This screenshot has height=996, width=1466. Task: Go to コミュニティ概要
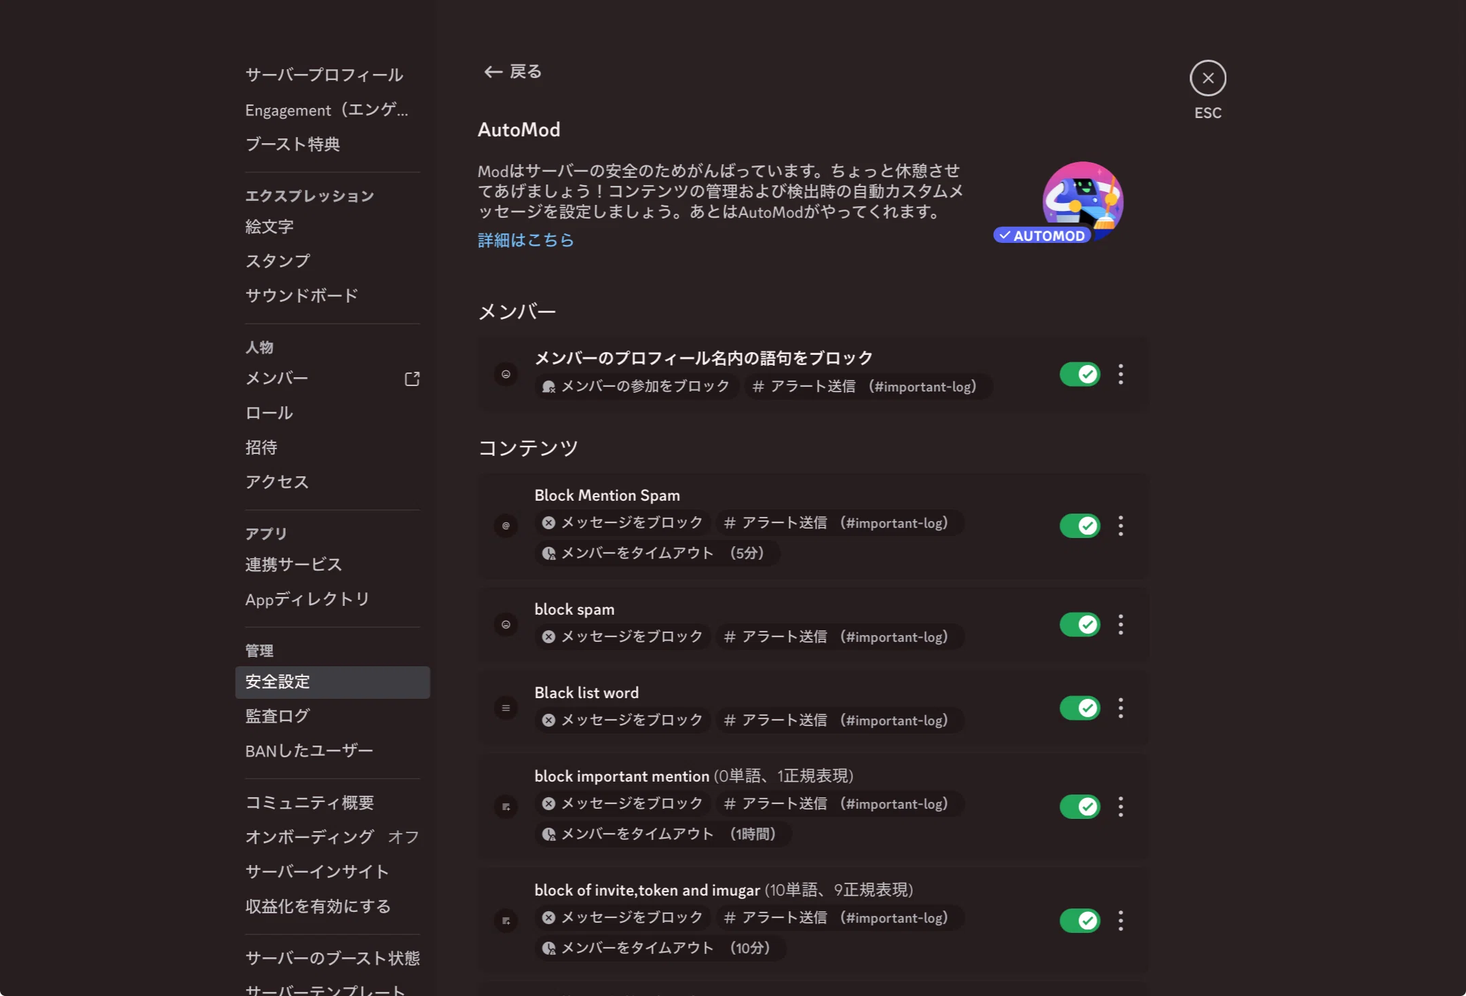click(x=333, y=803)
